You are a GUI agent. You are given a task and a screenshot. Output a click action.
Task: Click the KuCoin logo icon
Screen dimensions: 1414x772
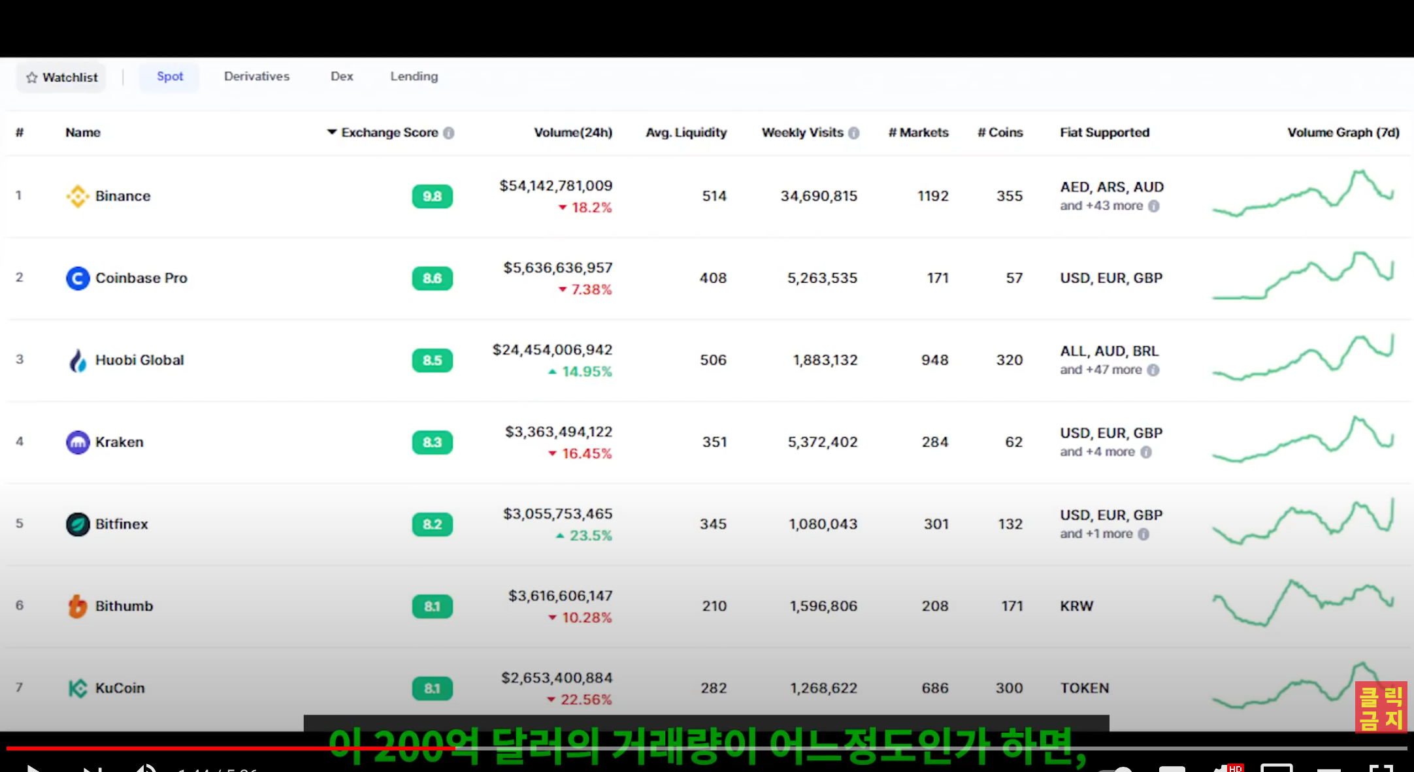pos(78,688)
